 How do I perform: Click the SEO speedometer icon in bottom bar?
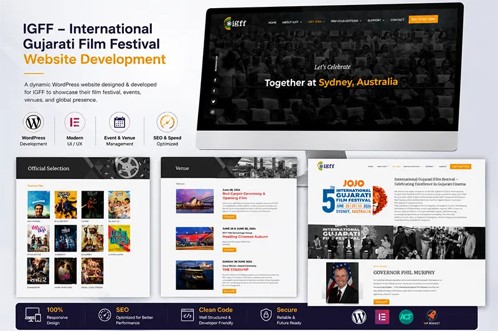[x=105, y=315]
